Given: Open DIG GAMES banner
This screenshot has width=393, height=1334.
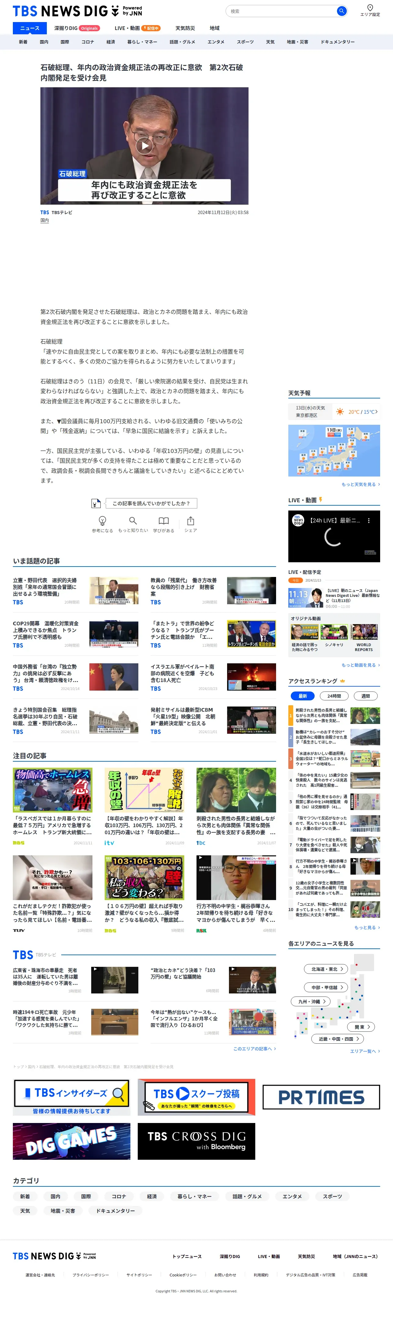Looking at the screenshot, I should [x=71, y=1141].
